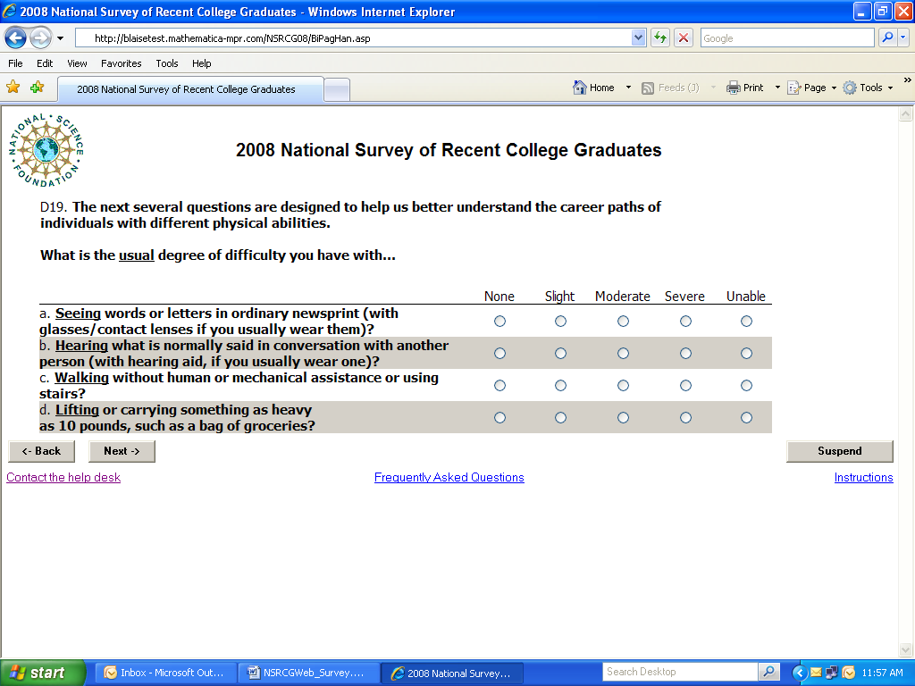Open the Favorites menu in menu bar
Screen dimensions: 915x686
[x=121, y=63]
